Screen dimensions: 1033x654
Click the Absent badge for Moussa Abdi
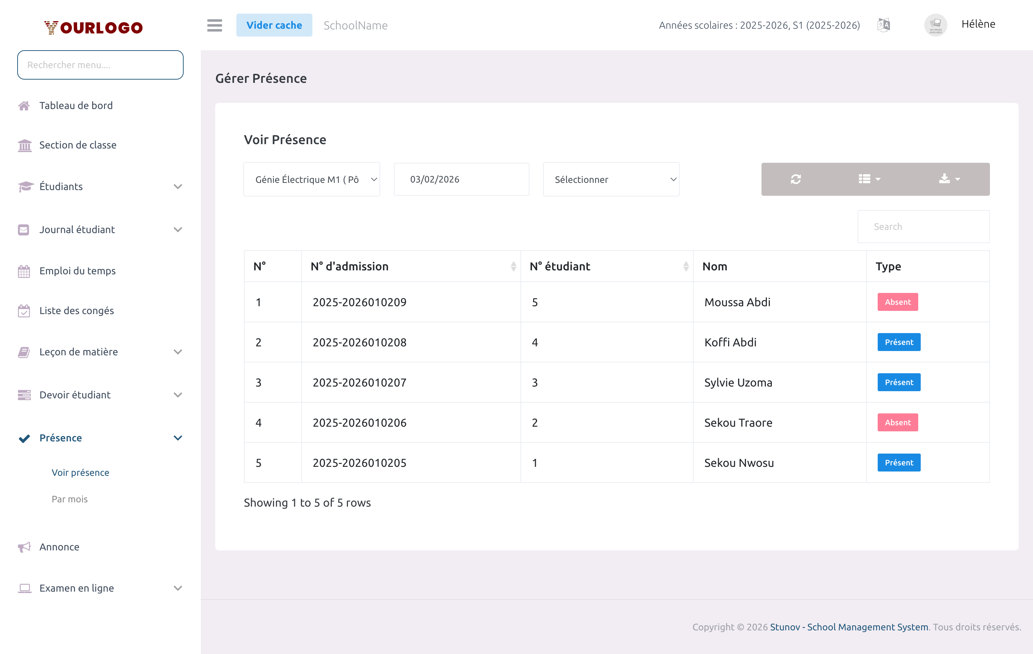click(897, 302)
